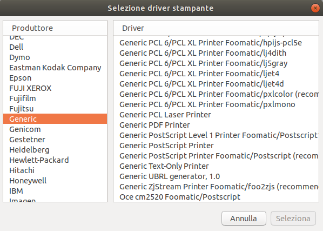
Task: Select IBM in the Produttore list
Action: 55,191
